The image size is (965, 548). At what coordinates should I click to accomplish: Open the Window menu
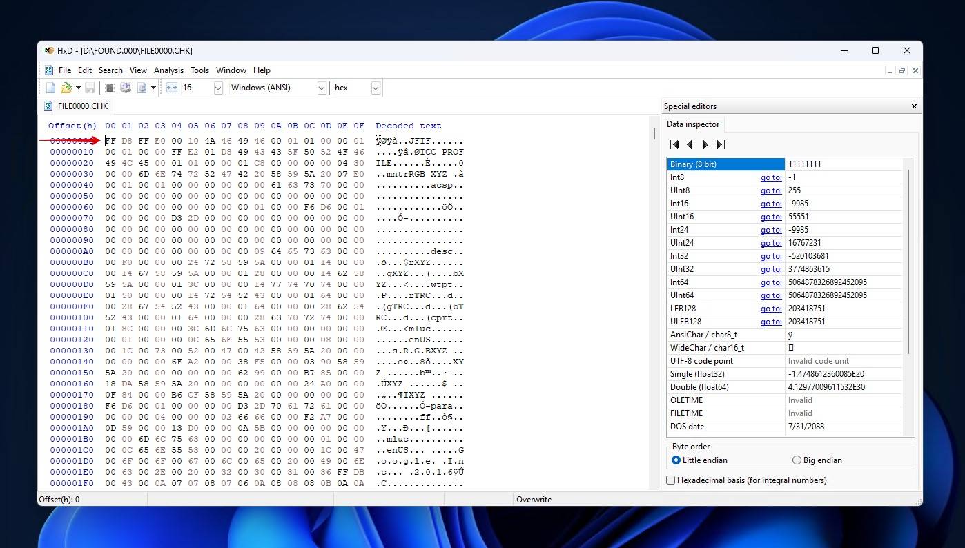click(231, 70)
